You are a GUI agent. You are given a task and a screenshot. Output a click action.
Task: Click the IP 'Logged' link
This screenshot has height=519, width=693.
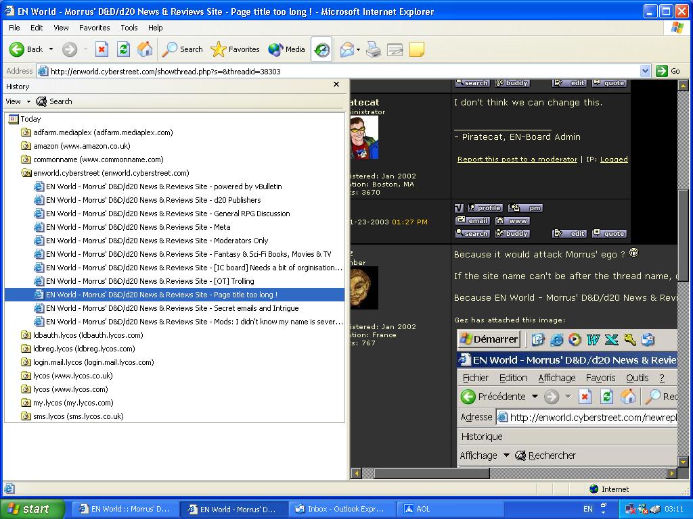pos(614,159)
